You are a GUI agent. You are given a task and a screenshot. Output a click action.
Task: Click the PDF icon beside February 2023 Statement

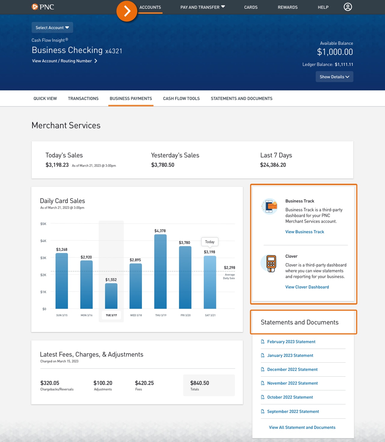pos(262,342)
